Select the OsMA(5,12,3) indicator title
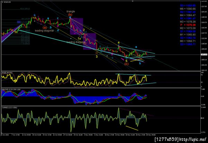Screen dimensions: 208x143 (9, 108)
